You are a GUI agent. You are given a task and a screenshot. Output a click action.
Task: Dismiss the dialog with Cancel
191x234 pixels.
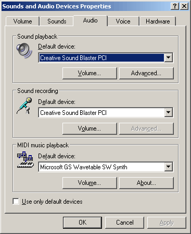pos(125,223)
